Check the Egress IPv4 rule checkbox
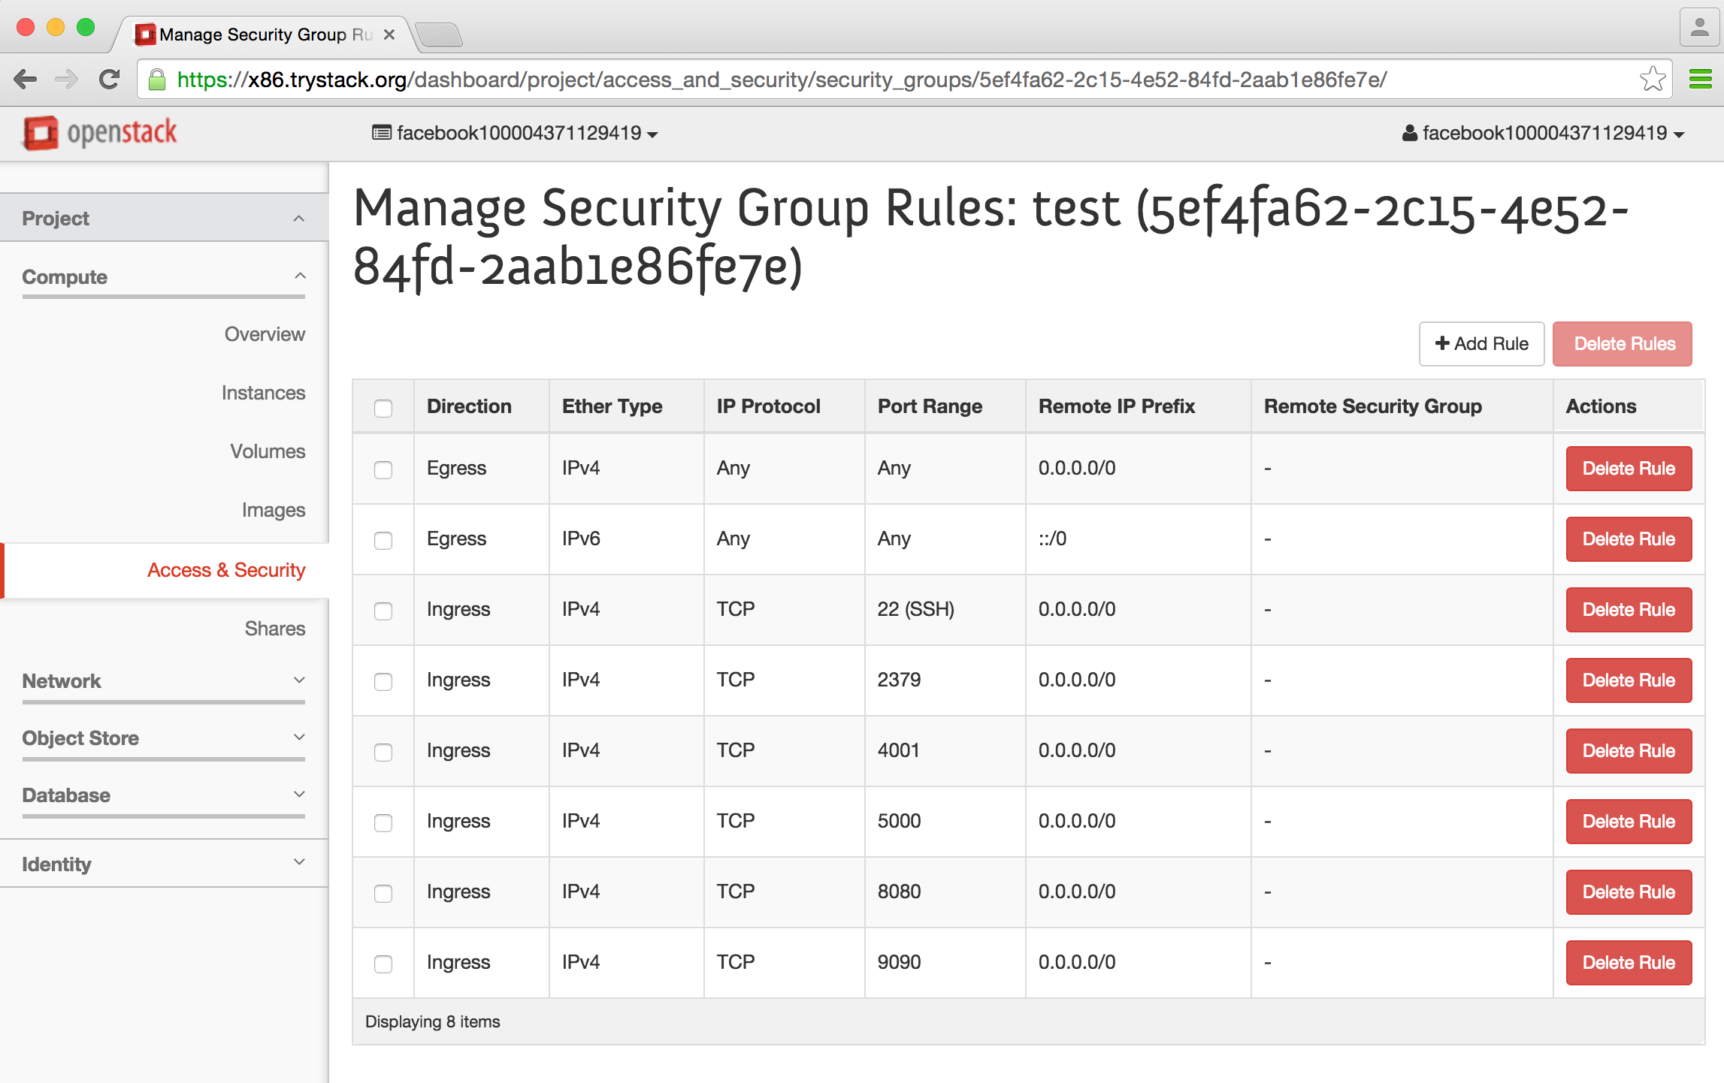The width and height of the screenshot is (1724, 1083). 383,470
